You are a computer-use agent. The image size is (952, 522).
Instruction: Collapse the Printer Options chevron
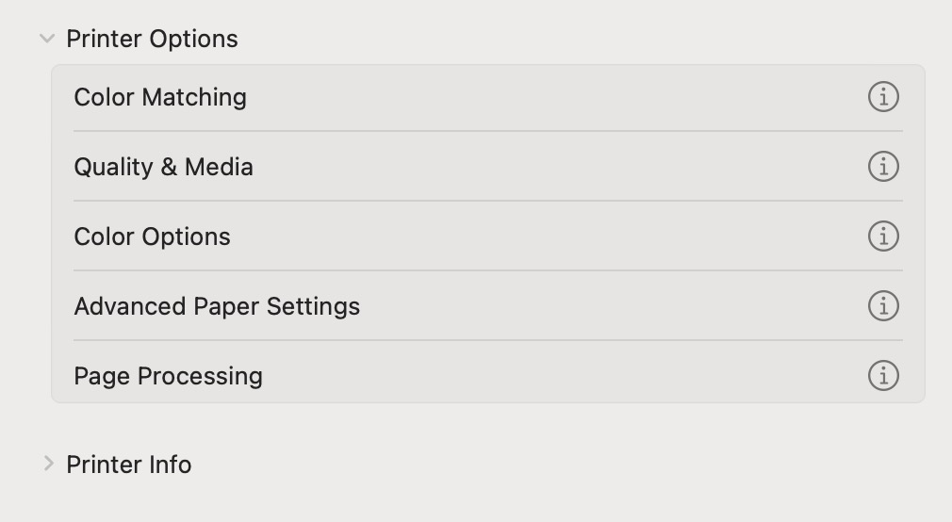tap(47, 39)
